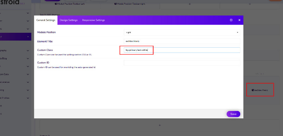Screen dimensions: 283x136
Task: Click the cube icon of Modul Position Toolbar right
Action: [116, 4]
